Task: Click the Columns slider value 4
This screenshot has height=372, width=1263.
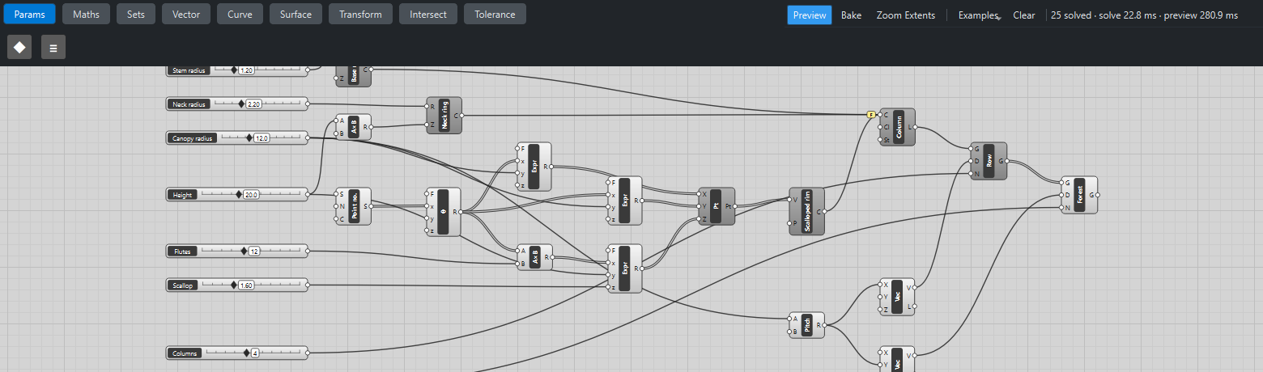Action: click(x=254, y=353)
